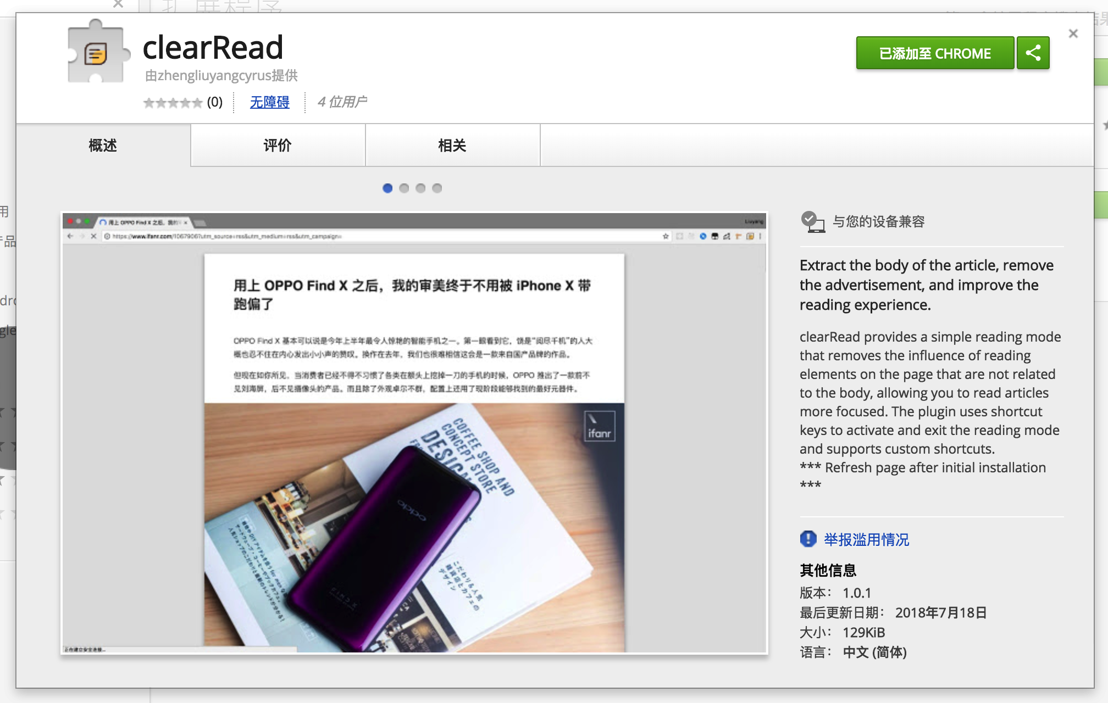Click the 已添加至 CHROME button
The height and width of the screenshot is (703, 1108).
tap(934, 53)
